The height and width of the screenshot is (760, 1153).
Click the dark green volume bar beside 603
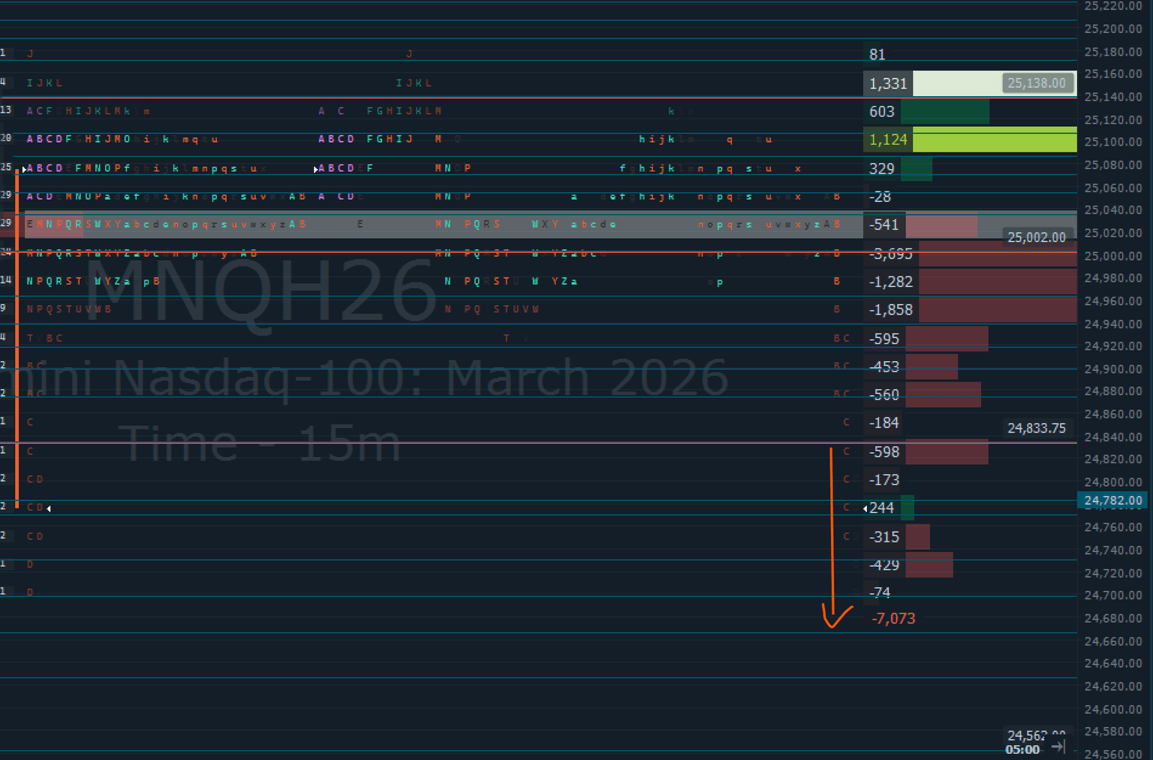click(x=944, y=112)
